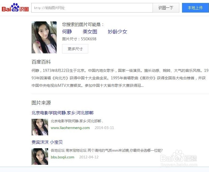Open the large searched image thumbnail
Screen dimensions: 209x172
(44, 37)
